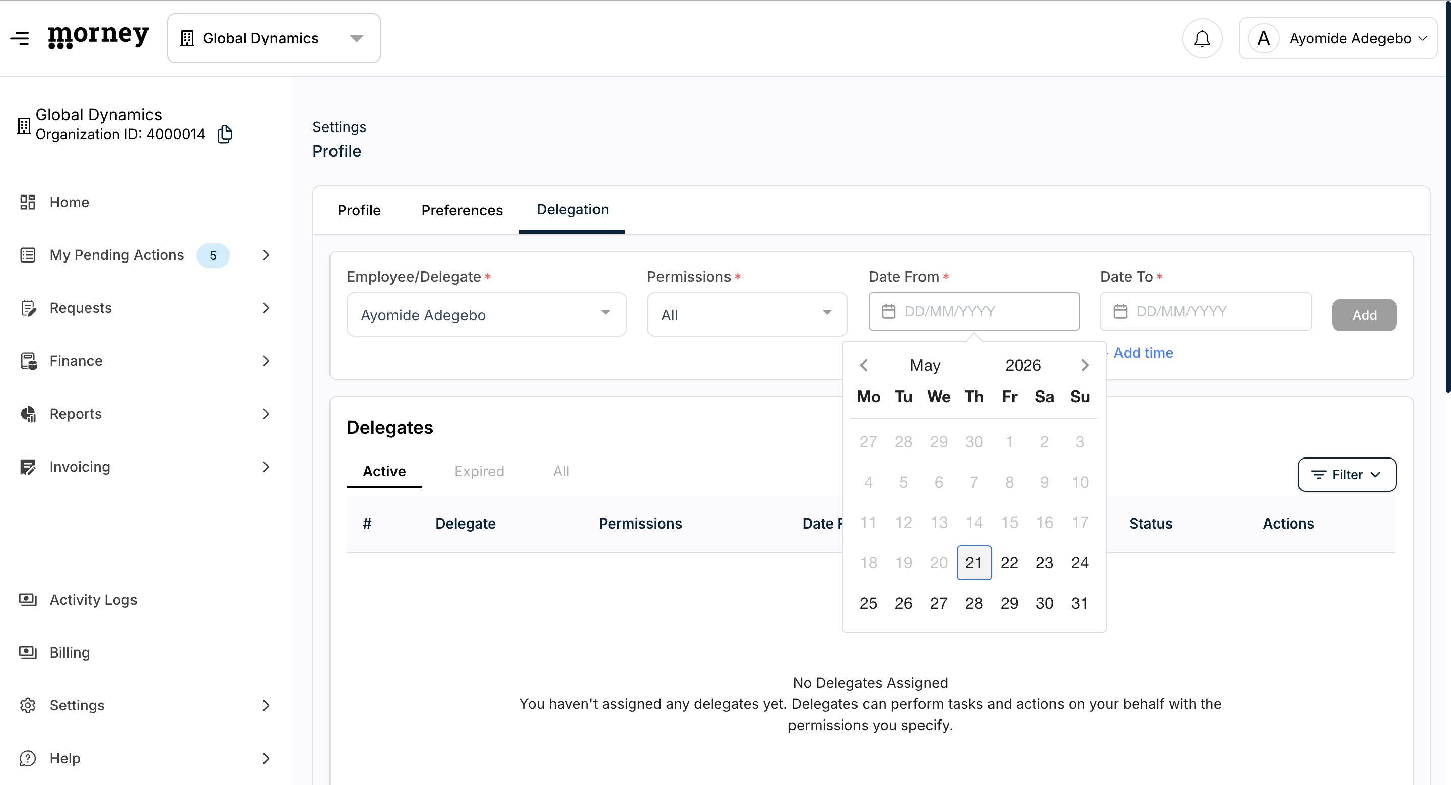Expand the Help submenu chevron

[267, 758]
